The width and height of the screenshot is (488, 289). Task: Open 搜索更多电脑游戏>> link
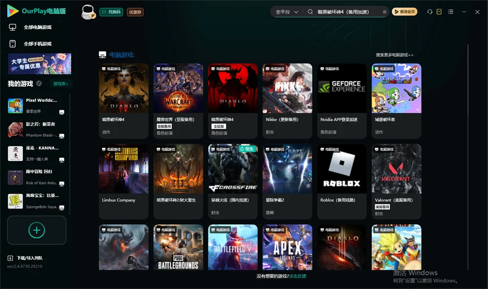(394, 55)
